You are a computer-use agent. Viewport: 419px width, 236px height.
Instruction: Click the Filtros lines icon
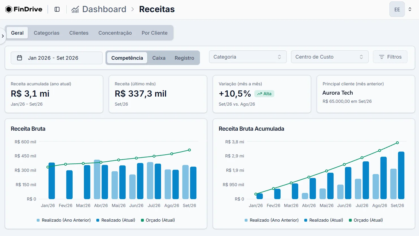pyautogui.click(x=381, y=57)
